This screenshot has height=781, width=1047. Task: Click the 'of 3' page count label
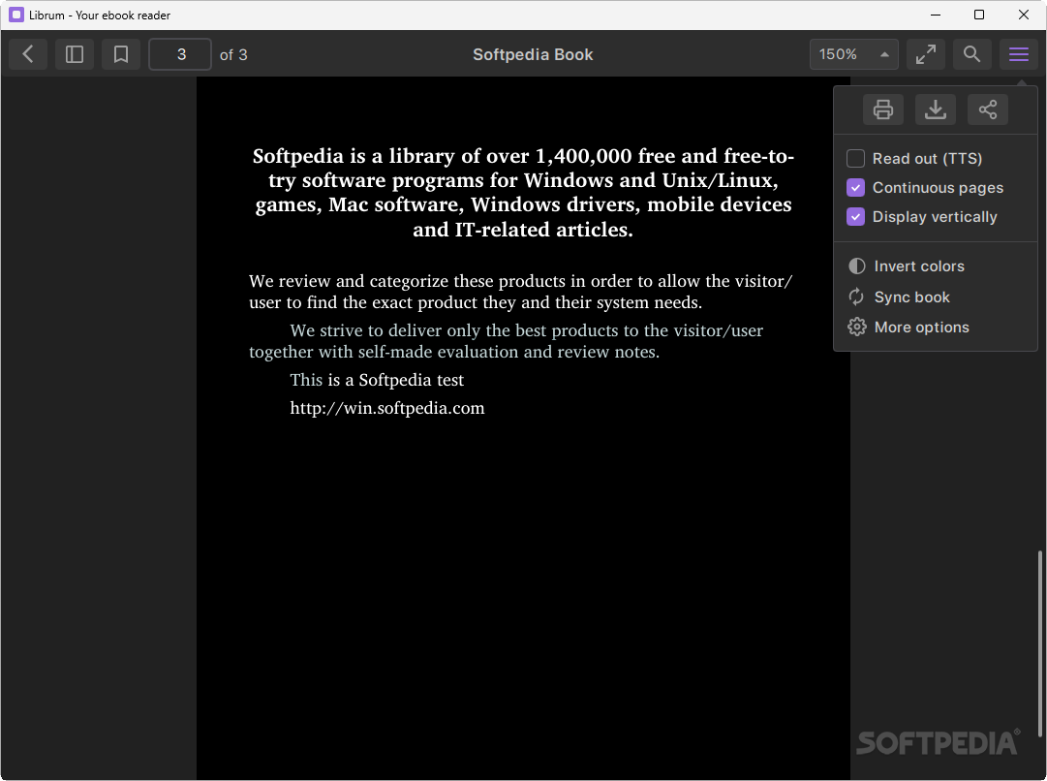pos(233,55)
